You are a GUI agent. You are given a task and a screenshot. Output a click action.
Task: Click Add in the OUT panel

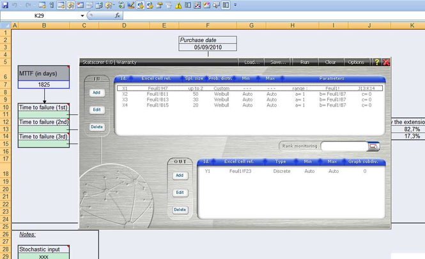[x=180, y=175]
